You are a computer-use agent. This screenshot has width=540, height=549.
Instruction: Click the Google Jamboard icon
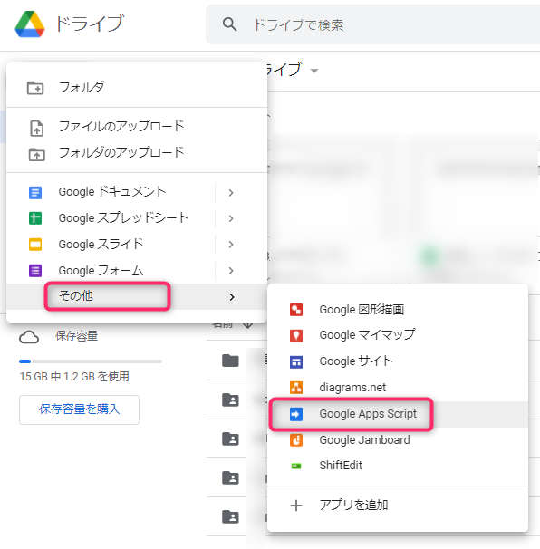coord(296,440)
